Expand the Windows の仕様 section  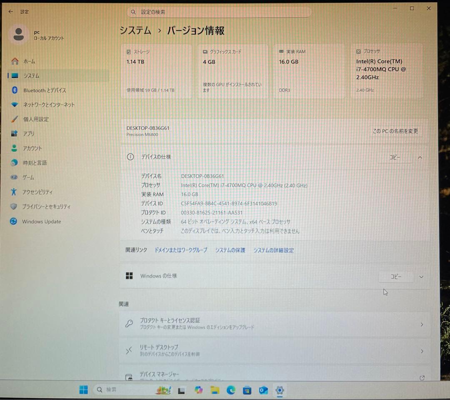click(x=421, y=276)
